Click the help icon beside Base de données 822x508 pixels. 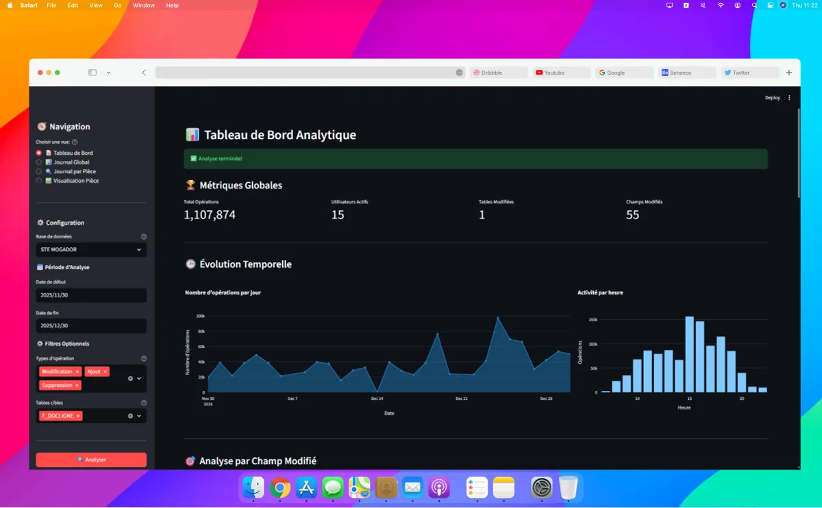144,236
